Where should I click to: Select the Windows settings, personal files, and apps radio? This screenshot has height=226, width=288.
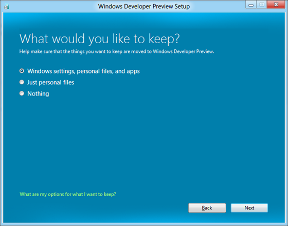22,71
